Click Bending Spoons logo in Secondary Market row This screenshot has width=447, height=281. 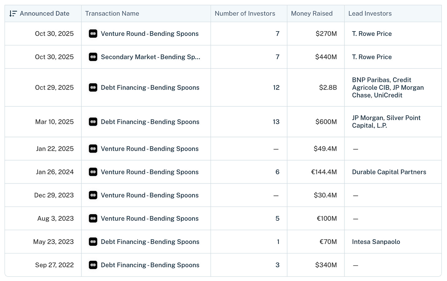pos(93,57)
